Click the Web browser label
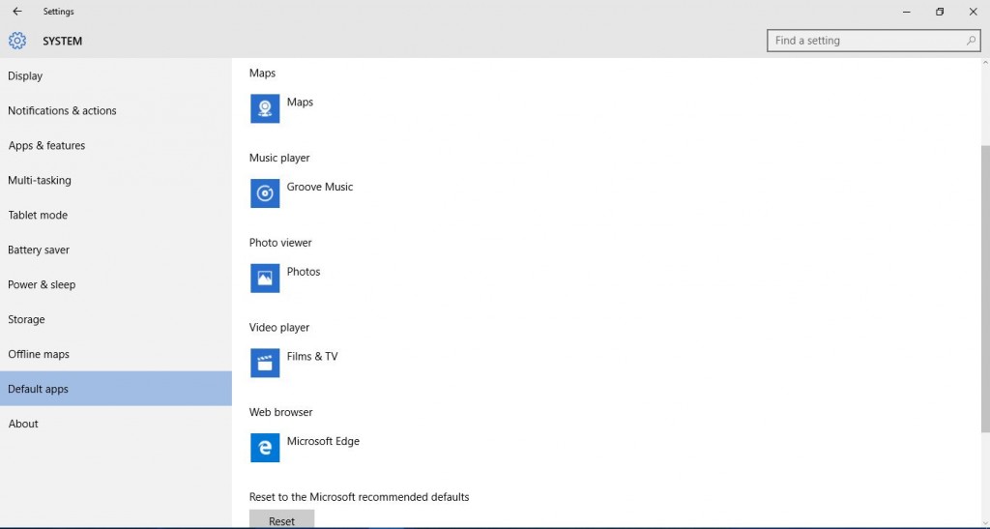This screenshot has height=529, width=990. click(281, 412)
